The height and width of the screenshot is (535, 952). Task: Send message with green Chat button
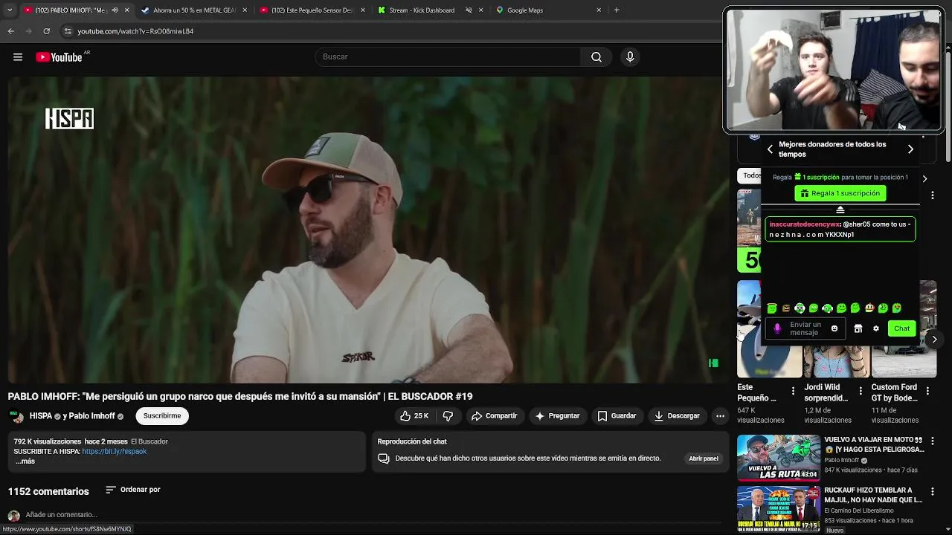tap(901, 328)
